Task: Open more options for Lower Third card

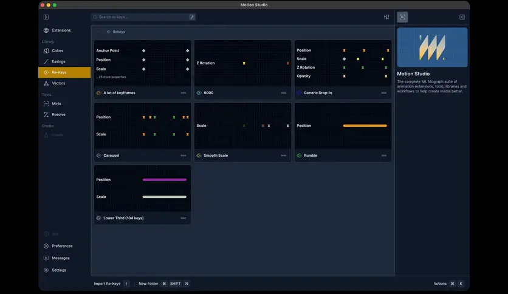Action: point(184,218)
